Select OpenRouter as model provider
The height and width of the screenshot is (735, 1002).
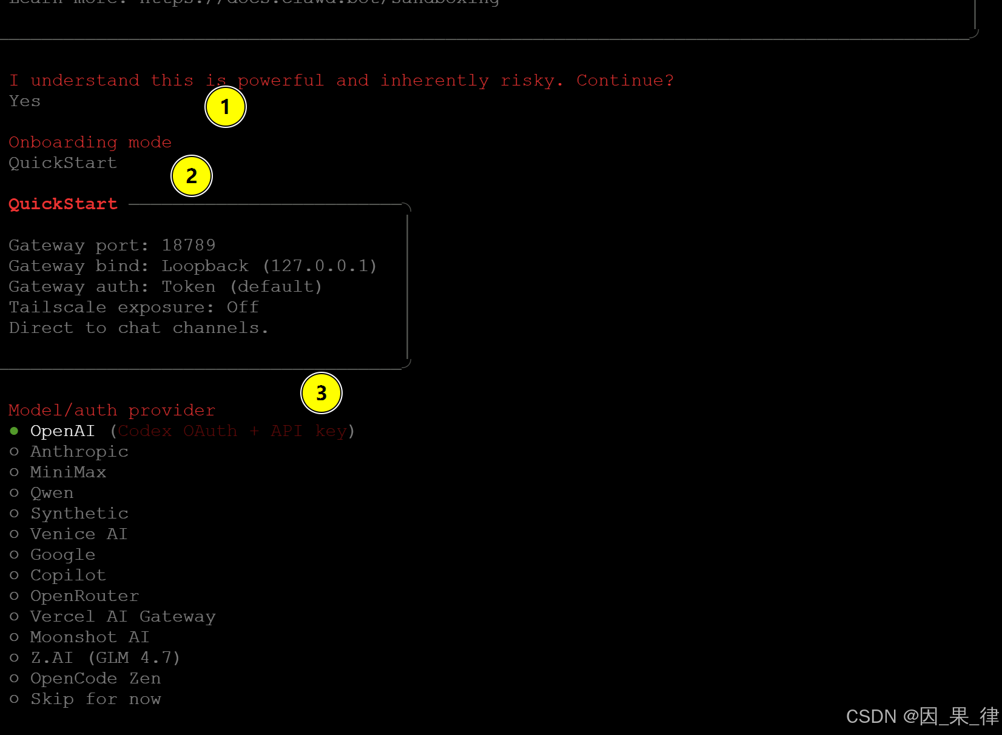tap(75, 596)
